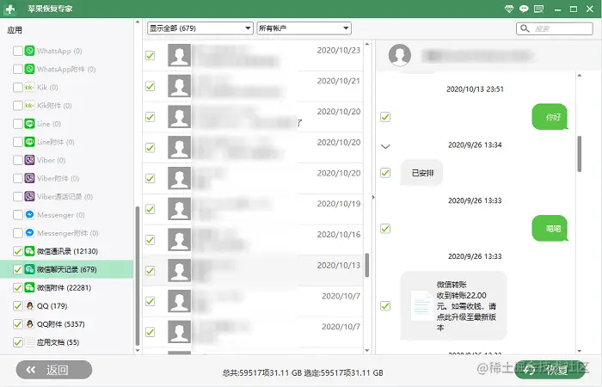Uncheck the 已安排 message checkbox
Screen dimensions: 602x387
pos(385,173)
